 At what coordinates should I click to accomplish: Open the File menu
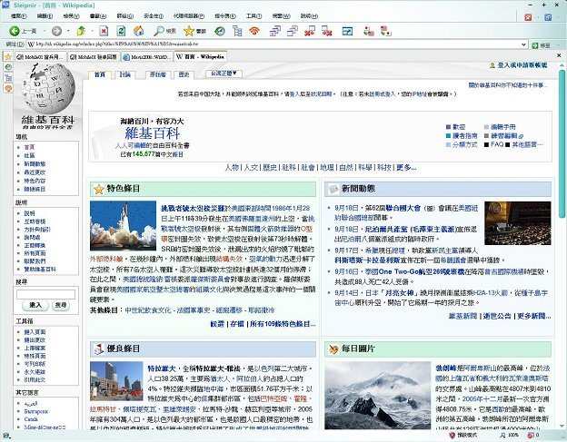tap(19, 16)
